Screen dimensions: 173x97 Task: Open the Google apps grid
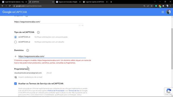[x=163, y=12]
